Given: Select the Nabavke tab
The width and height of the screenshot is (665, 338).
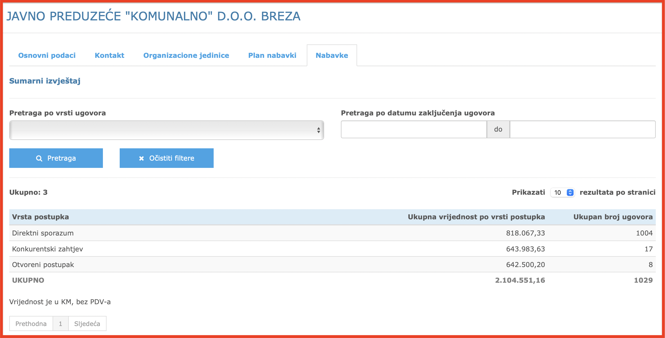Looking at the screenshot, I should [x=332, y=55].
